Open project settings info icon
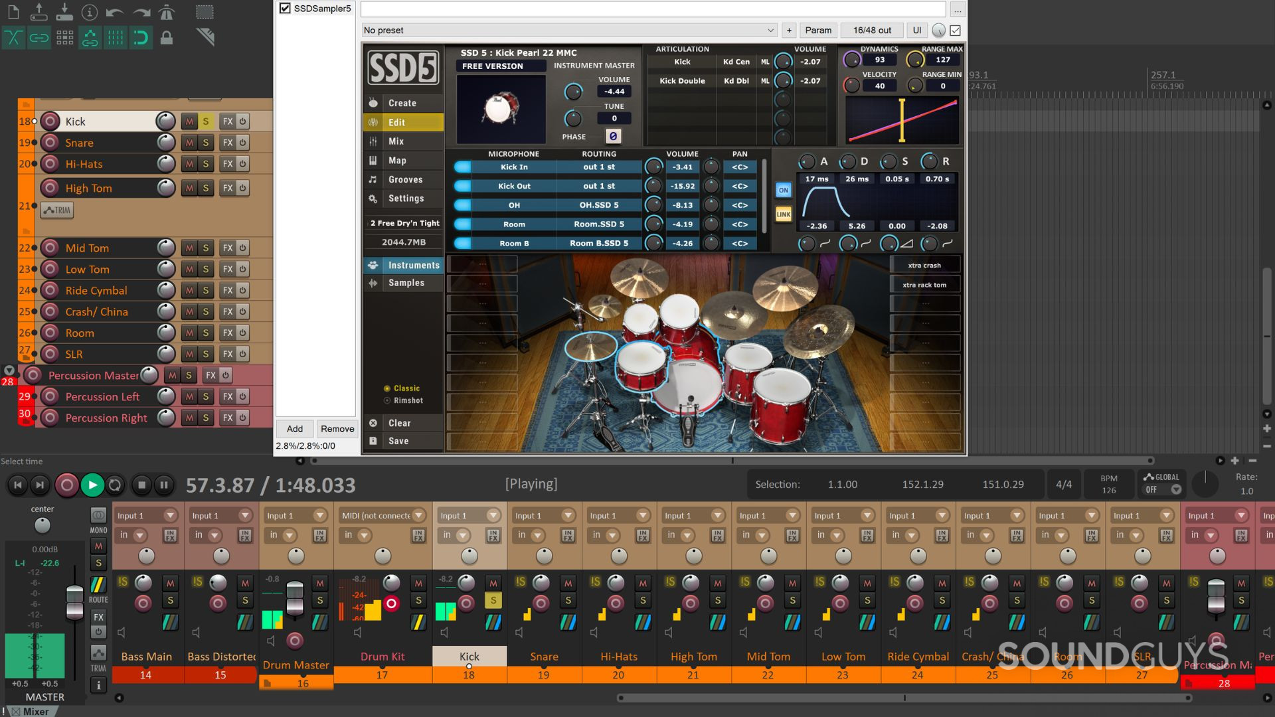This screenshot has width=1275, height=717. click(x=90, y=12)
